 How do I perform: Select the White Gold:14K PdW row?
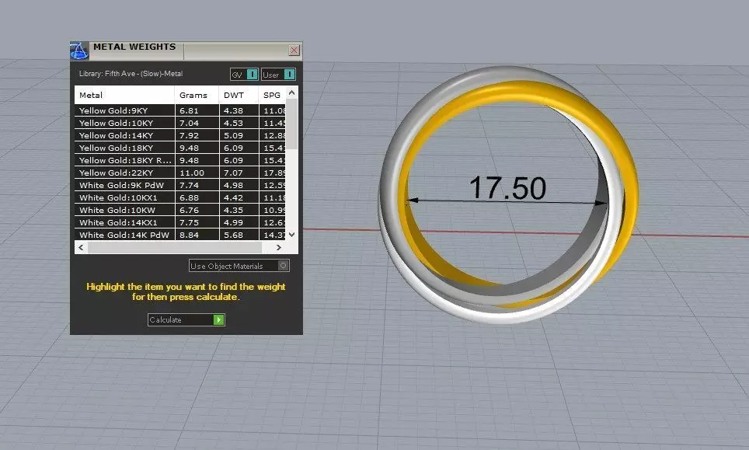(180, 235)
